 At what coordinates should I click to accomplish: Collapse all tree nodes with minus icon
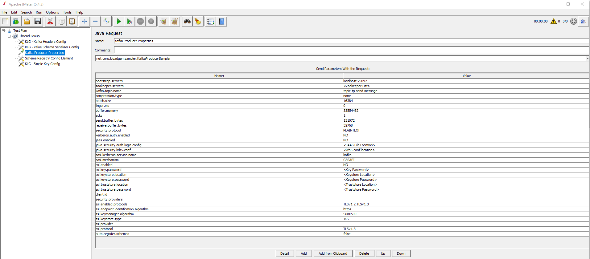(95, 21)
